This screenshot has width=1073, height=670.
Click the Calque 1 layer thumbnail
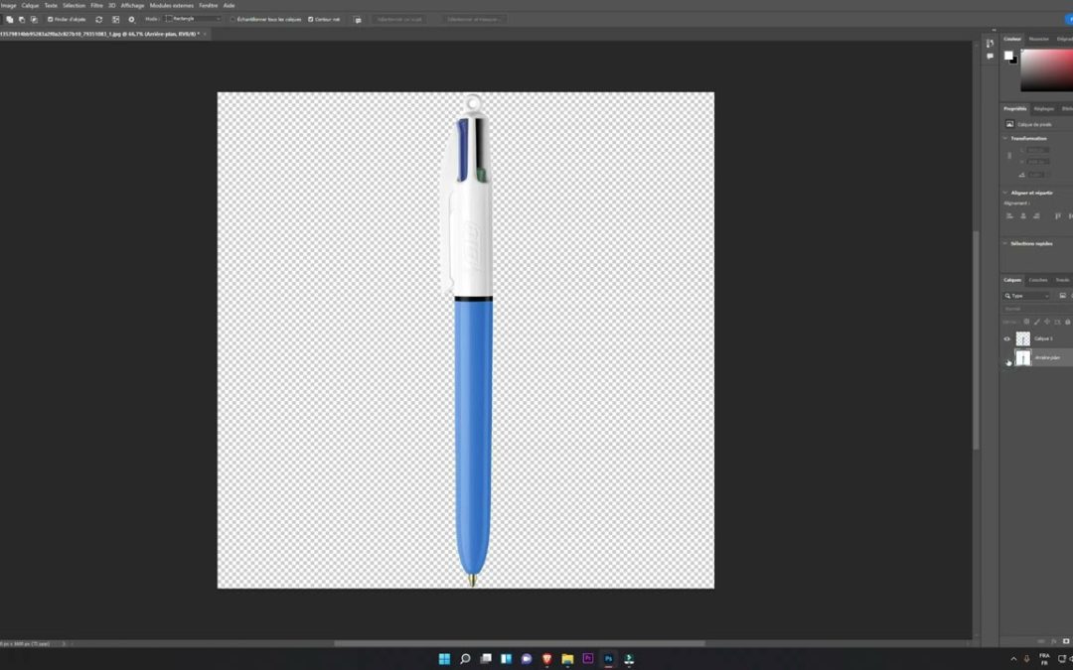click(x=1023, y=338)
